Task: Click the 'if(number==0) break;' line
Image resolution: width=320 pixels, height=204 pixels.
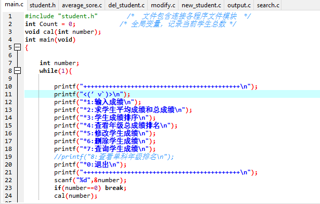Action: (x=90, y=188)
